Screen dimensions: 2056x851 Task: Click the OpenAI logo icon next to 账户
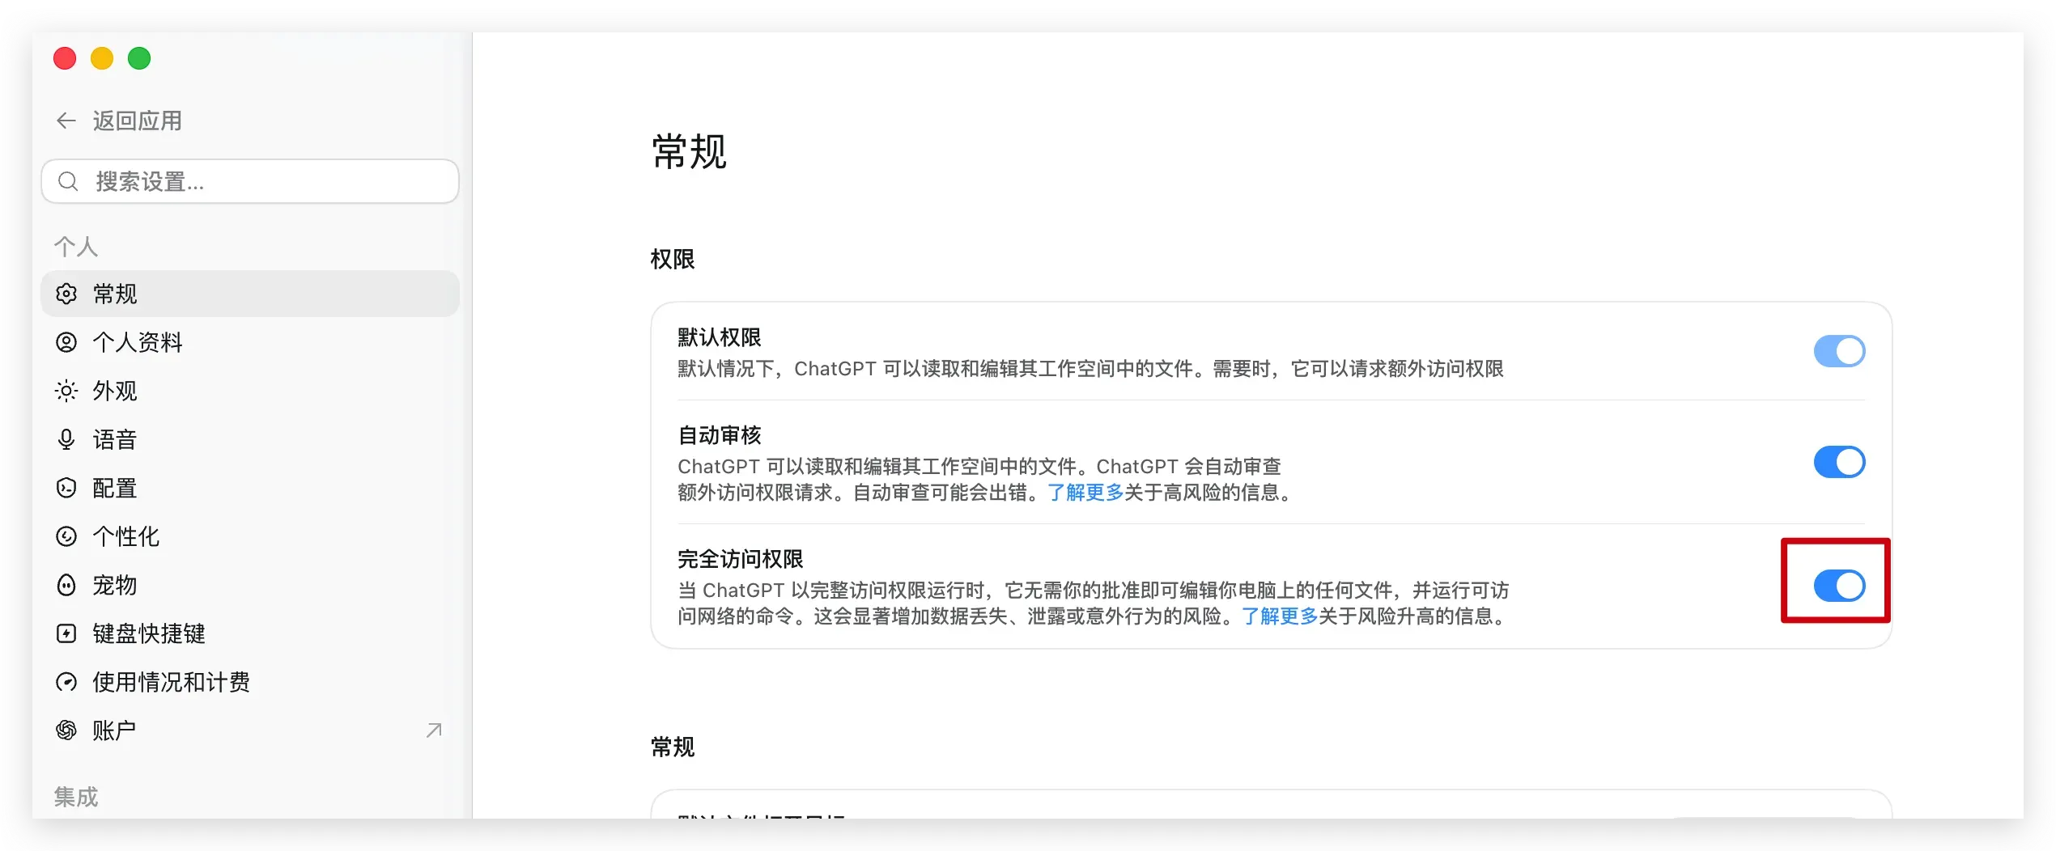click(66, 730)
